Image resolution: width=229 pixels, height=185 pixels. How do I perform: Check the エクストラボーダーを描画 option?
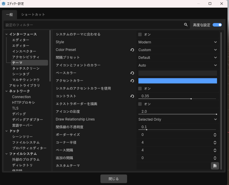click(139, 104)
